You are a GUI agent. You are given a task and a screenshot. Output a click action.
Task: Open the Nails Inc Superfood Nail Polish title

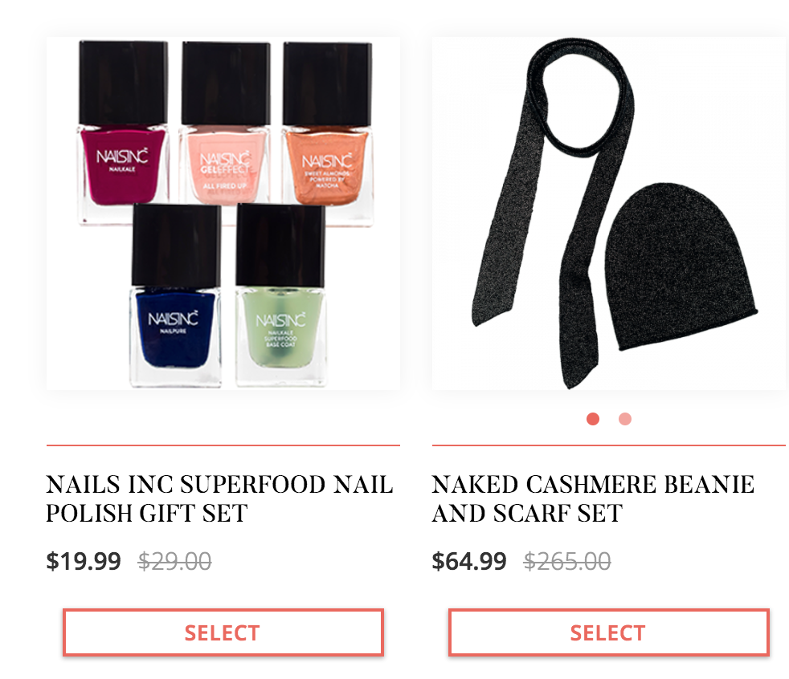coord(219,498)
